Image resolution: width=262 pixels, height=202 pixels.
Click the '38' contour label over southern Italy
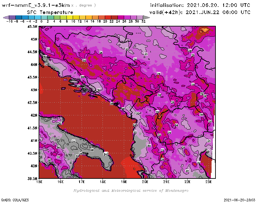click(x=92, y=150)
